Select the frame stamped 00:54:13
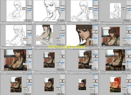 pos(115,35)
